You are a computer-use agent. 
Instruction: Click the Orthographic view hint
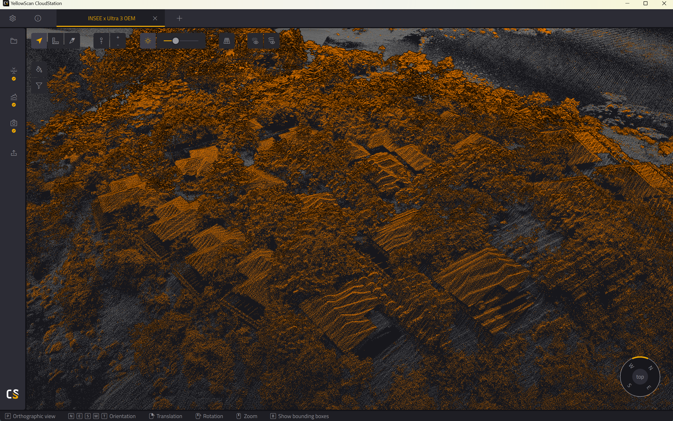[x=34, y=416]
